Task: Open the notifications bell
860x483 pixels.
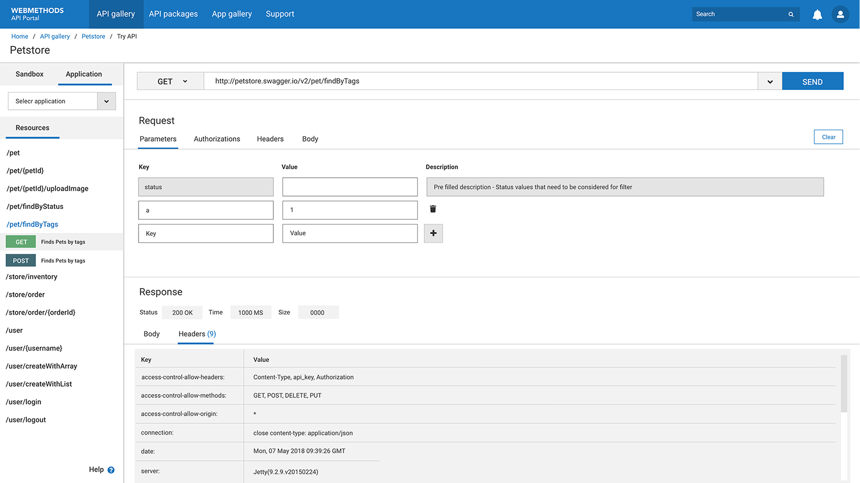Action: point(817,15)
